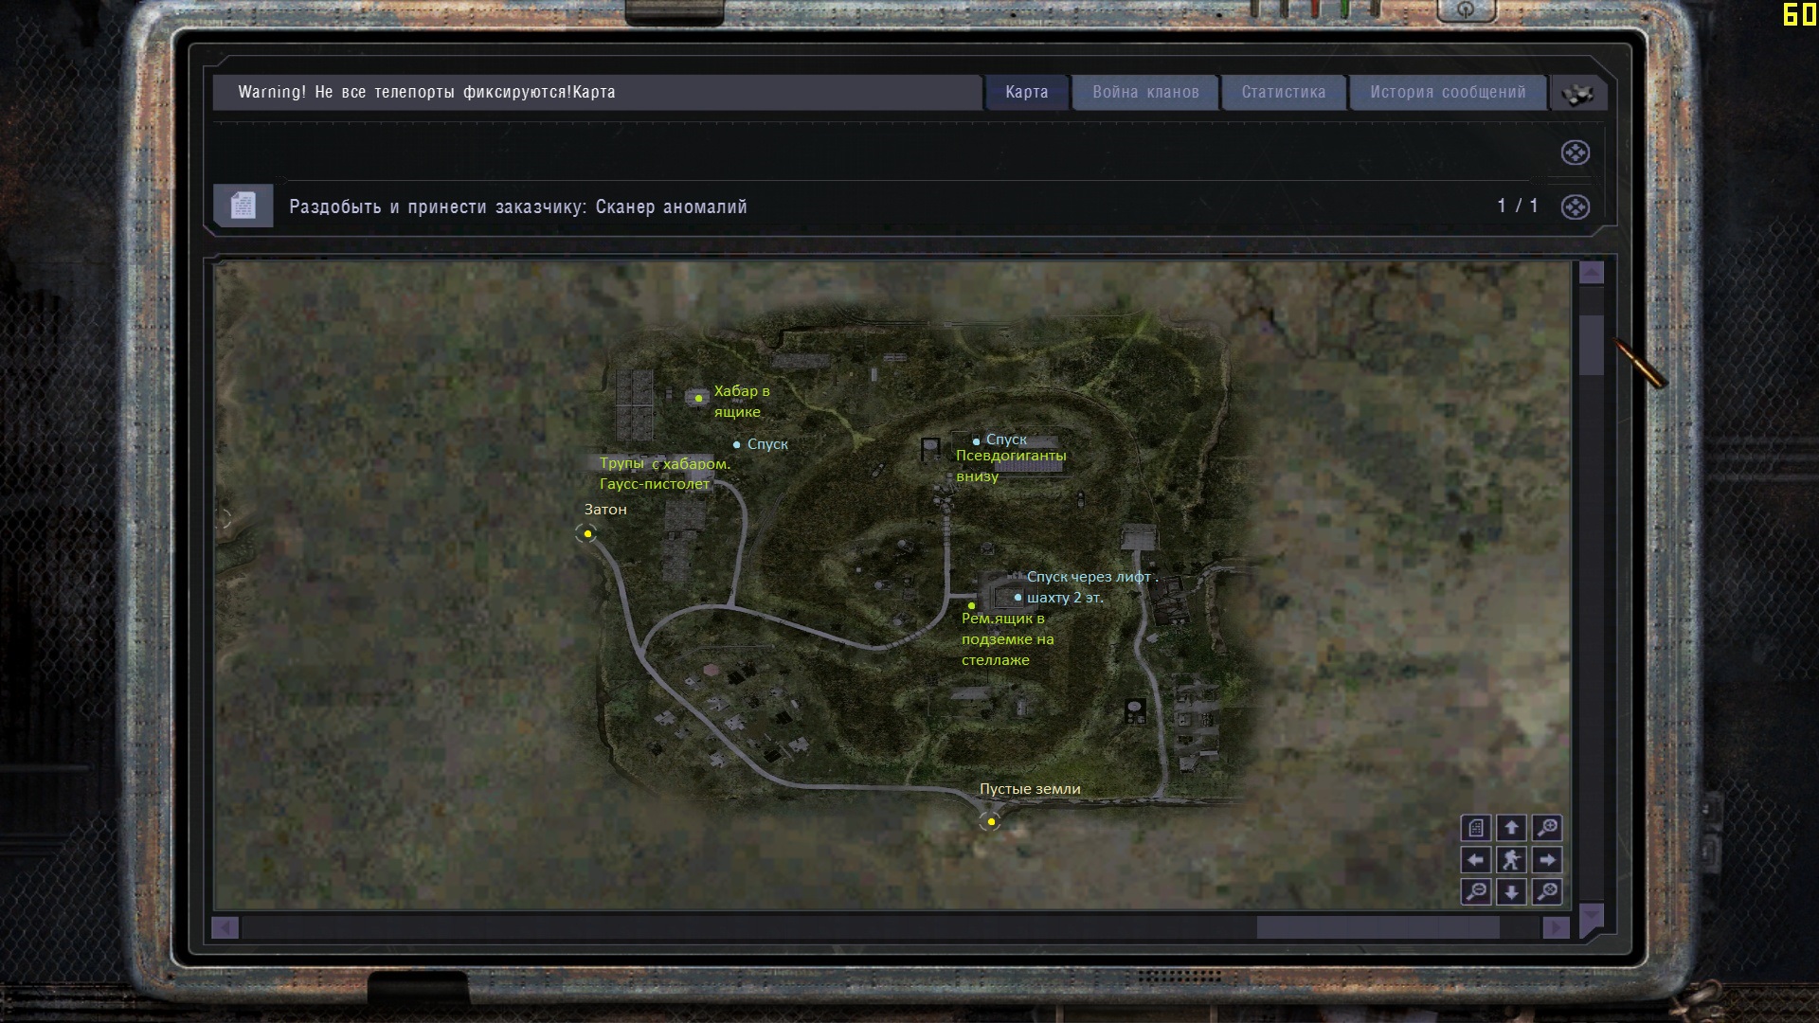This screenshot has width=1819, height=1023.
Task: Zoom in the map with plus magnifier
Action: click(1547, 828)
